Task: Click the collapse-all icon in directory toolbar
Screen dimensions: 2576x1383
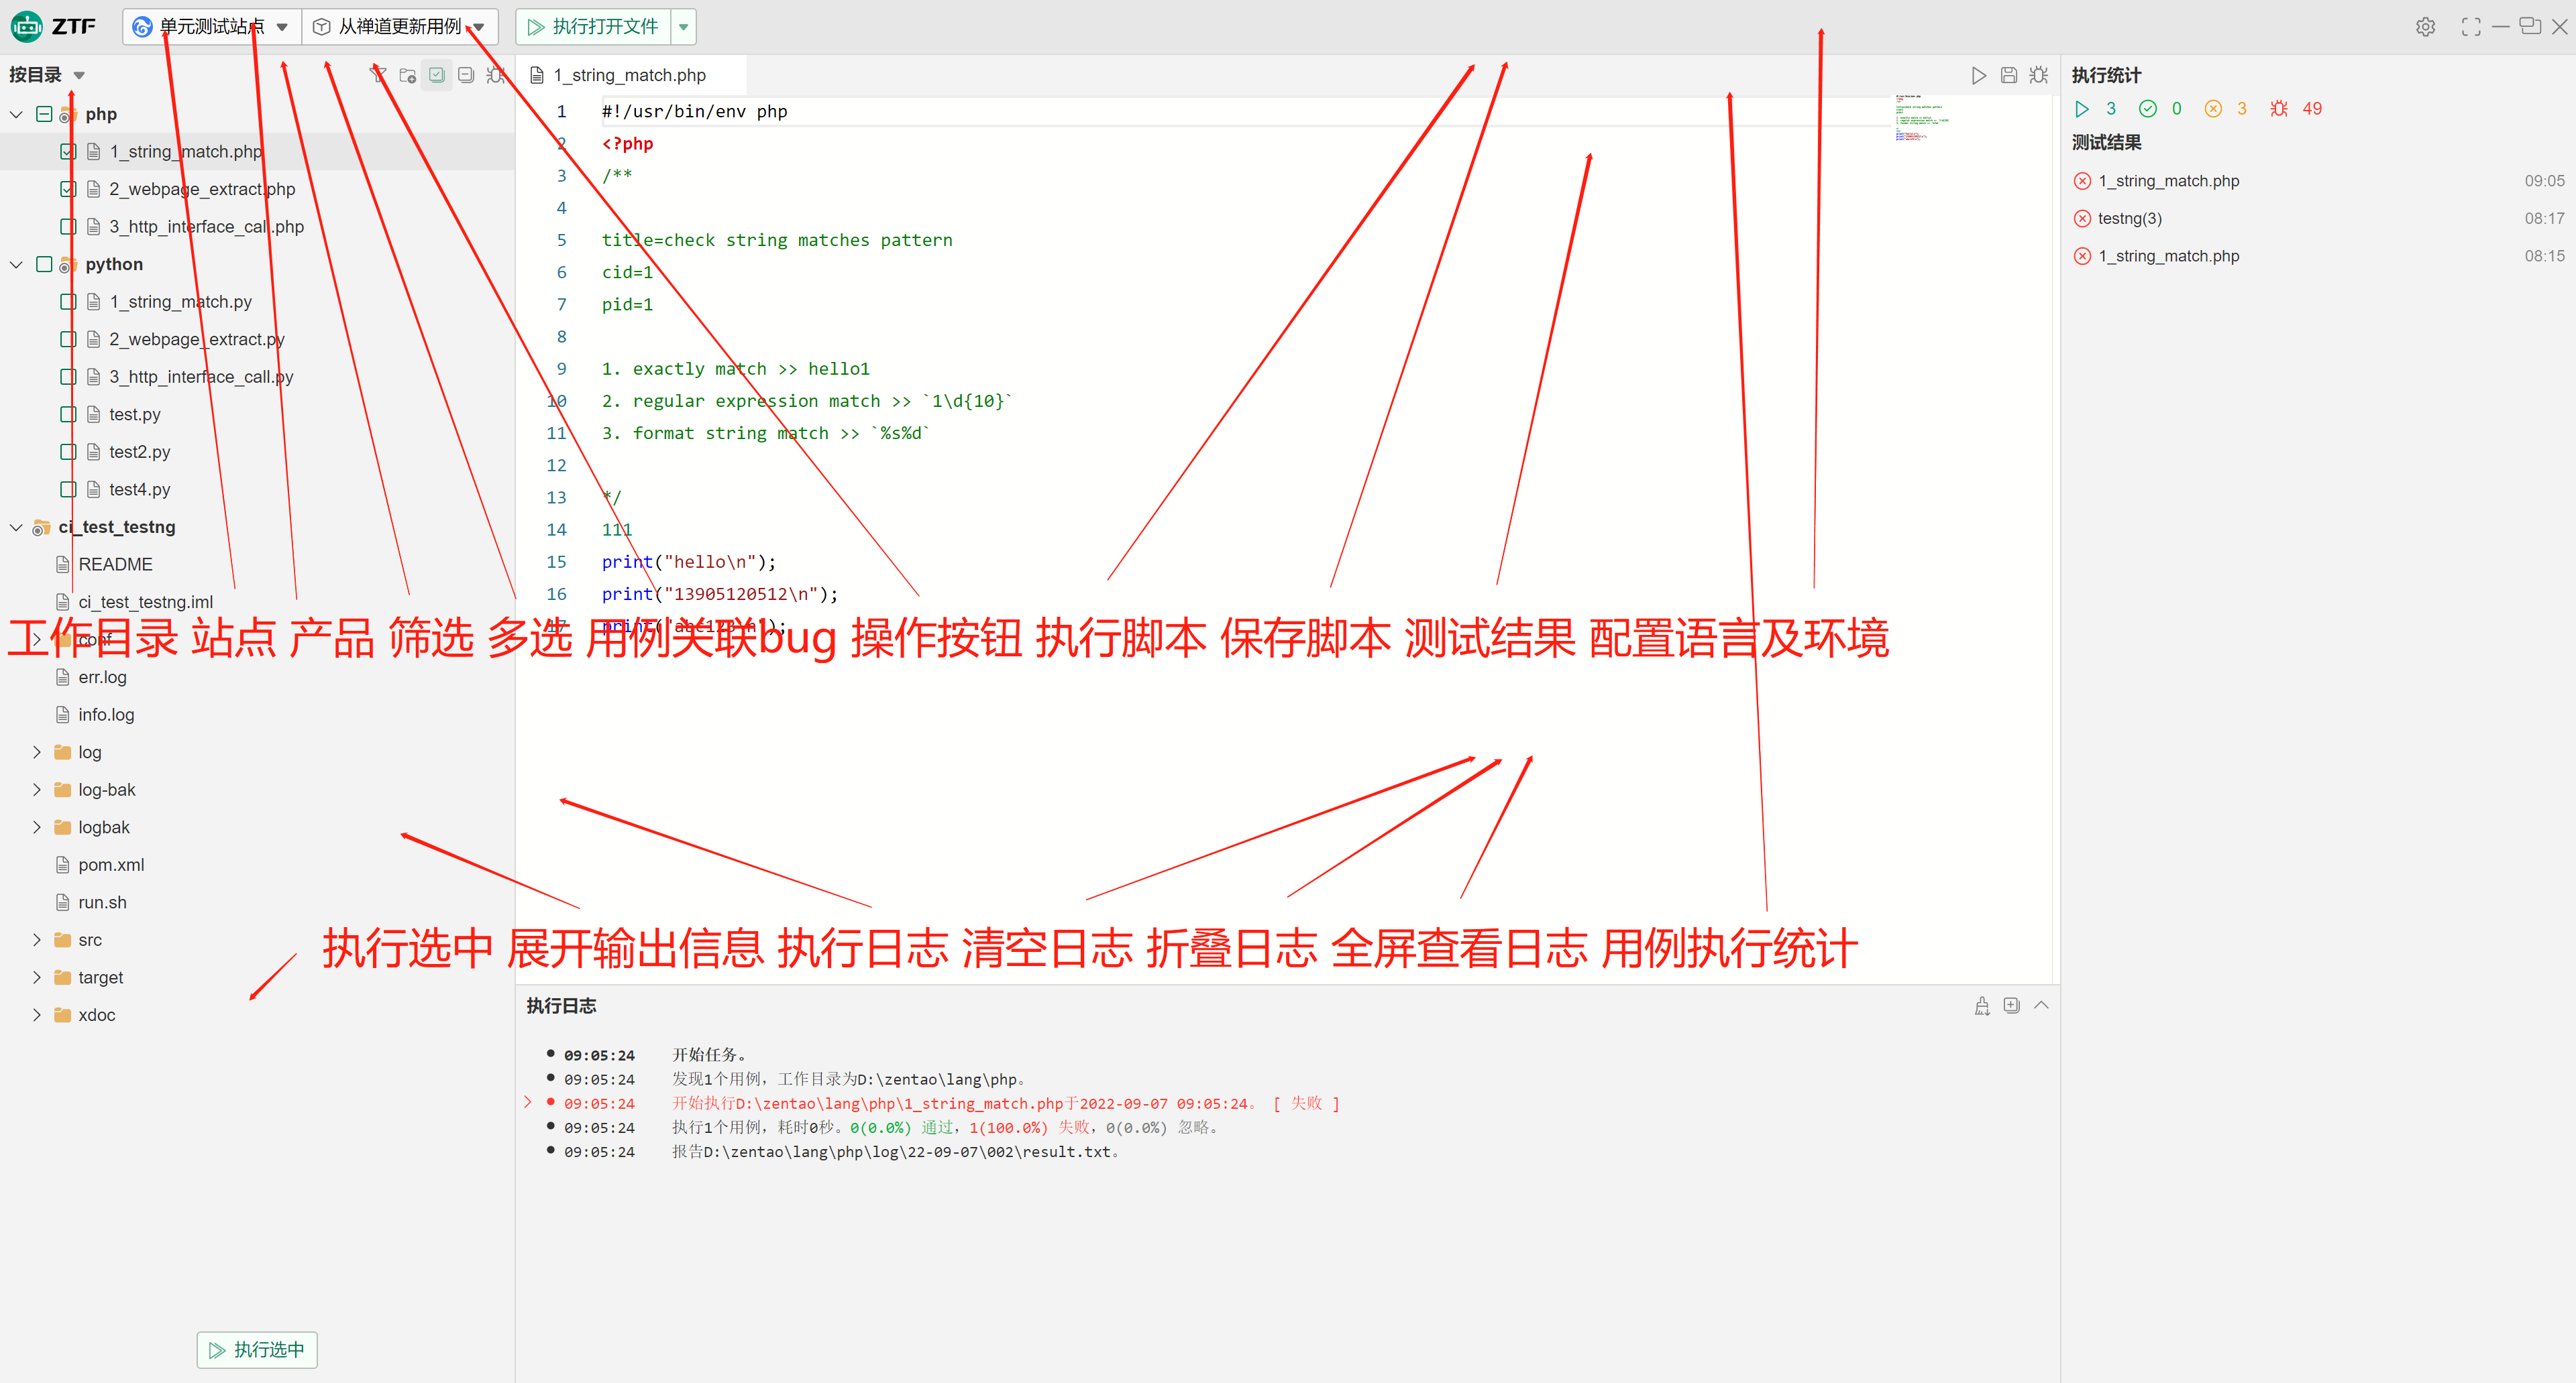Action: [x=466, y=75]
